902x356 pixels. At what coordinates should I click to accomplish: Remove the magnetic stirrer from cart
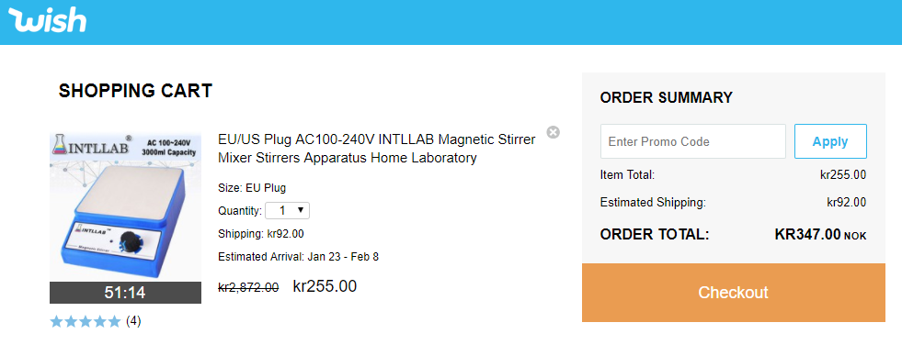coord(553,133)
